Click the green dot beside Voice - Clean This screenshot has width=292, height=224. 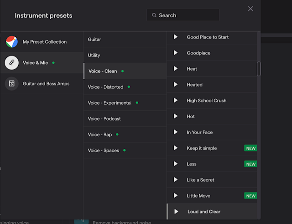click(x=122, y=71)
